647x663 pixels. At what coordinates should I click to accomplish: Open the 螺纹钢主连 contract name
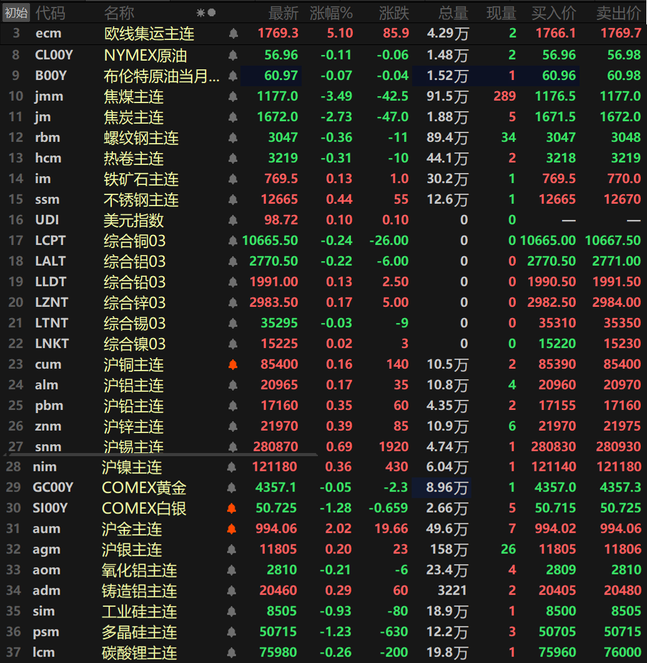point(141,137)
